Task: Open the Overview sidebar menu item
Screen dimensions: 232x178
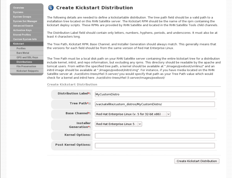Action: (19, 7)
